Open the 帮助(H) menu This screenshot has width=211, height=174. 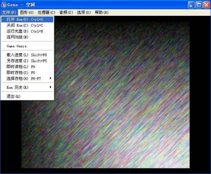102,12
